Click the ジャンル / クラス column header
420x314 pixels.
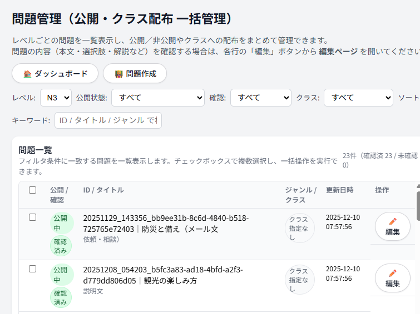coord(301,195)
